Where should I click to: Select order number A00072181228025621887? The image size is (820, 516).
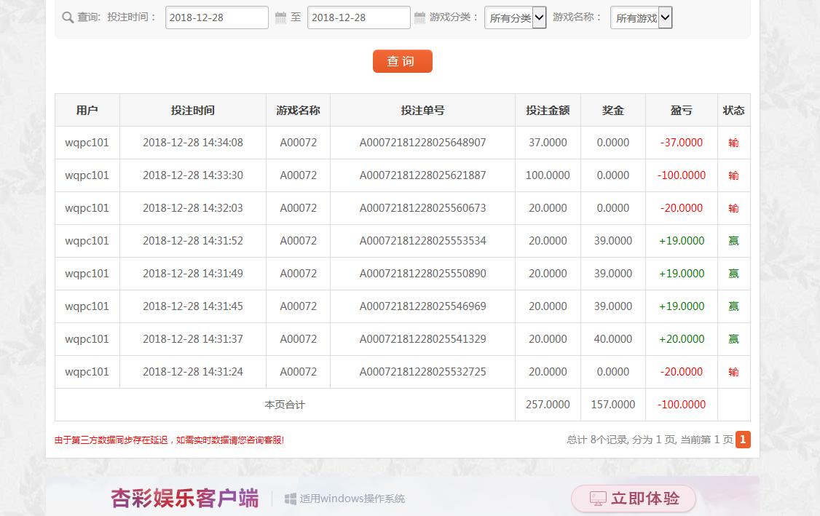pyautogui.click(x=422, y=175)
